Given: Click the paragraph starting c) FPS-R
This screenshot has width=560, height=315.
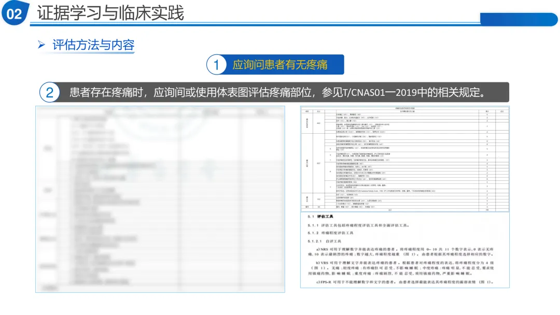Looking at the screenshot, I should [x=404, y=282].
